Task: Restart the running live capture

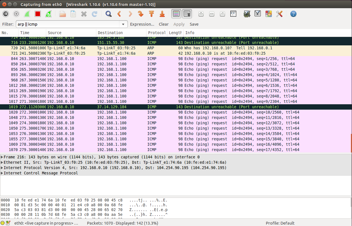Action: coord(48,14)
